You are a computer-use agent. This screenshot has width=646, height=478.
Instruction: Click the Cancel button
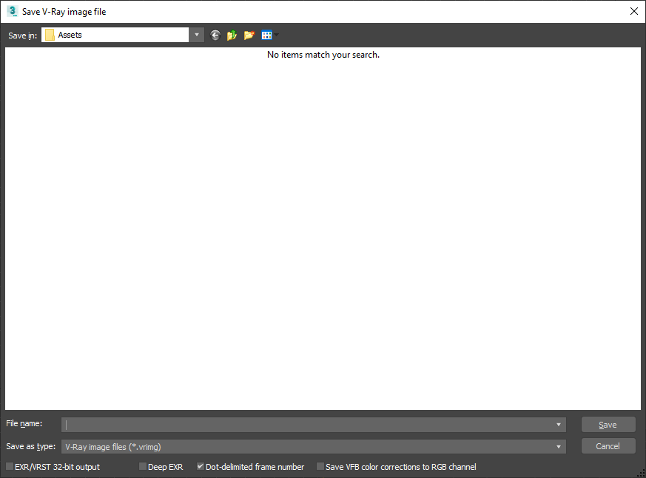(608, 445)
